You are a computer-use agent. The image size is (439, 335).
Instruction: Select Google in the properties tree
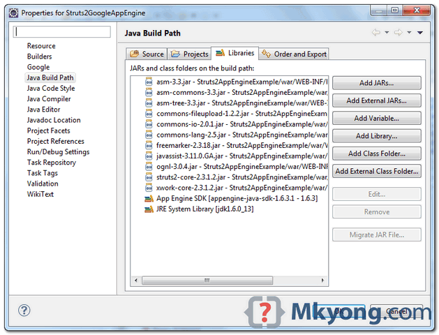38,67
